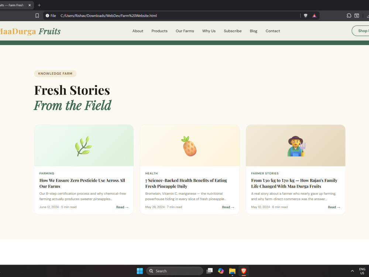Click Contact in navigation bar
Viewport: 369px width, 277px height.
pos(273,31)
